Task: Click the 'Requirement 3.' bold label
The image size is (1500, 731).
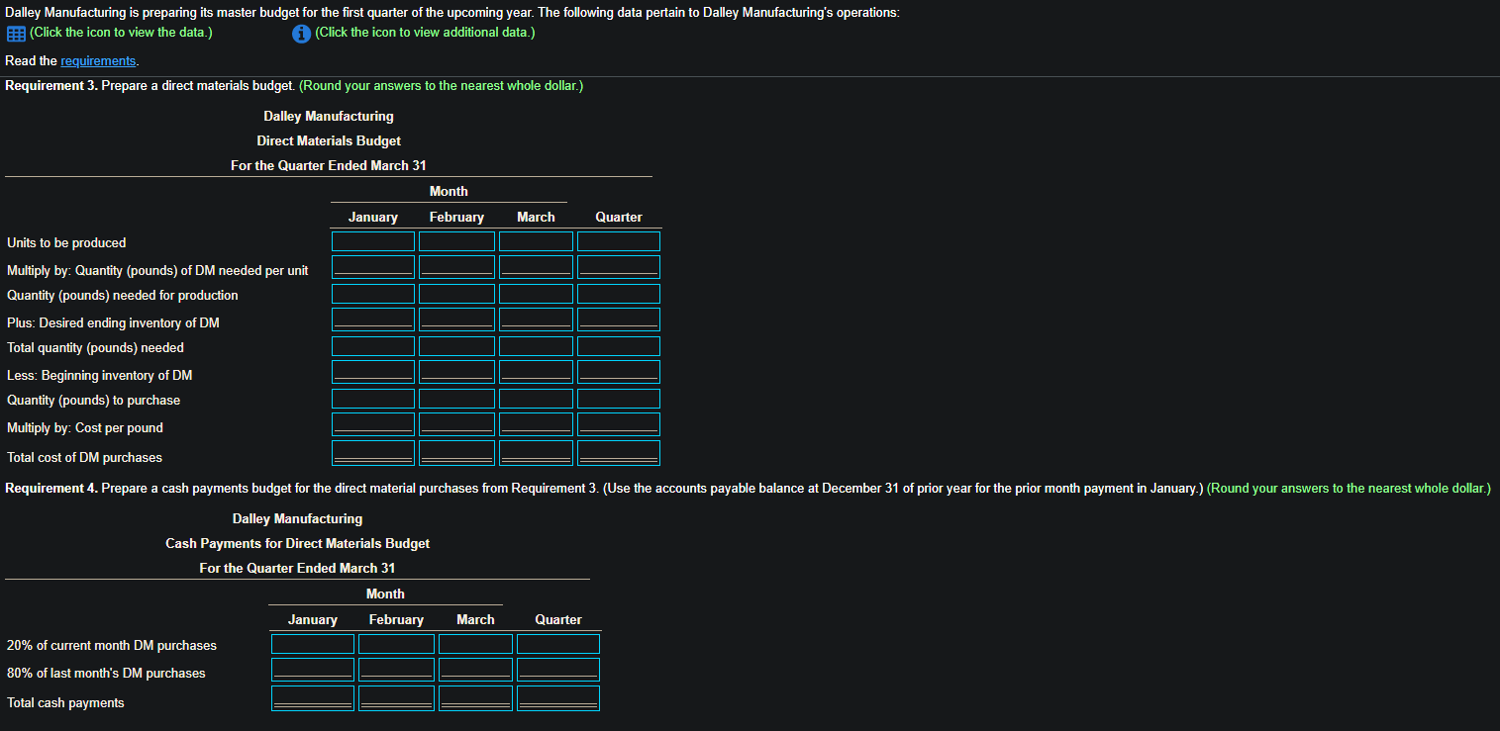Action: [x=51, y=85]
